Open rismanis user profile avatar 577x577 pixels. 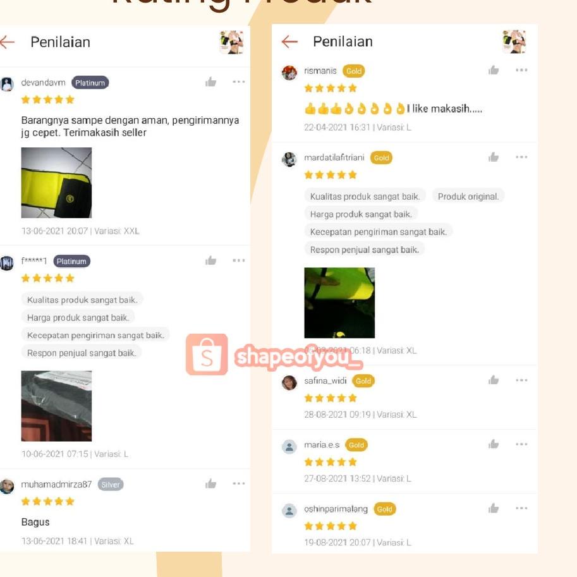[x=289, y=73]
